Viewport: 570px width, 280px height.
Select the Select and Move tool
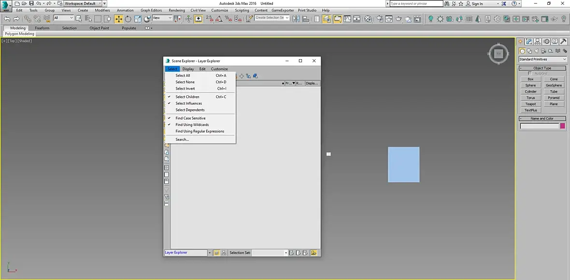click(118, 19)
